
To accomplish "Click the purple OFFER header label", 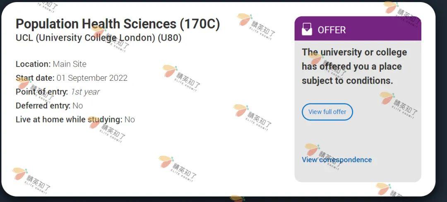I will pos(332,30).
